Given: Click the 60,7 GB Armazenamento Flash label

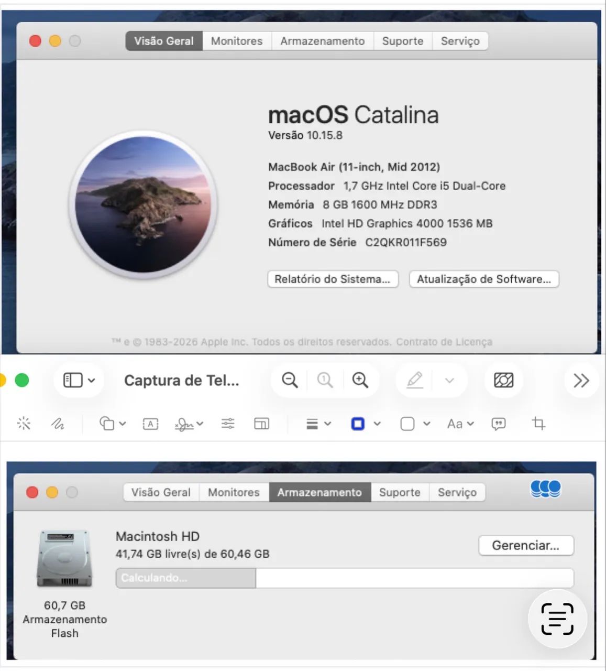Looking at the screenshot, I should pos(64,619).
